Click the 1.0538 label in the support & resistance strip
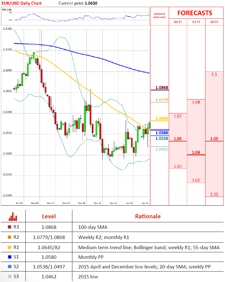The image size is (225, 282). click(x=162, y=139)
